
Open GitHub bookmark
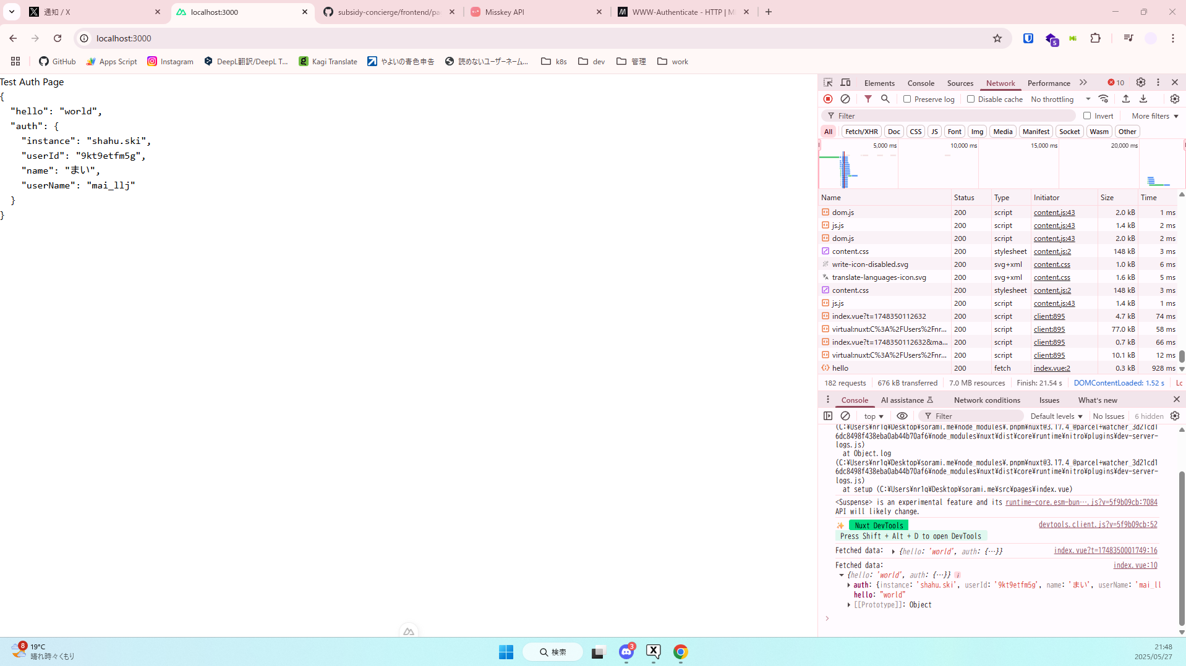tap(57, 61)
